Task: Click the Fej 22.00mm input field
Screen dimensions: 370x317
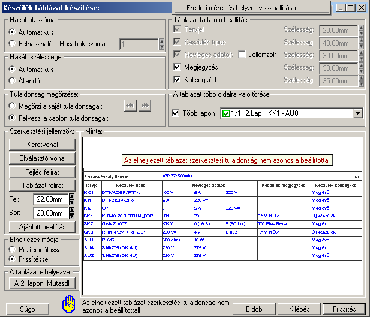Action: point(51,199)
